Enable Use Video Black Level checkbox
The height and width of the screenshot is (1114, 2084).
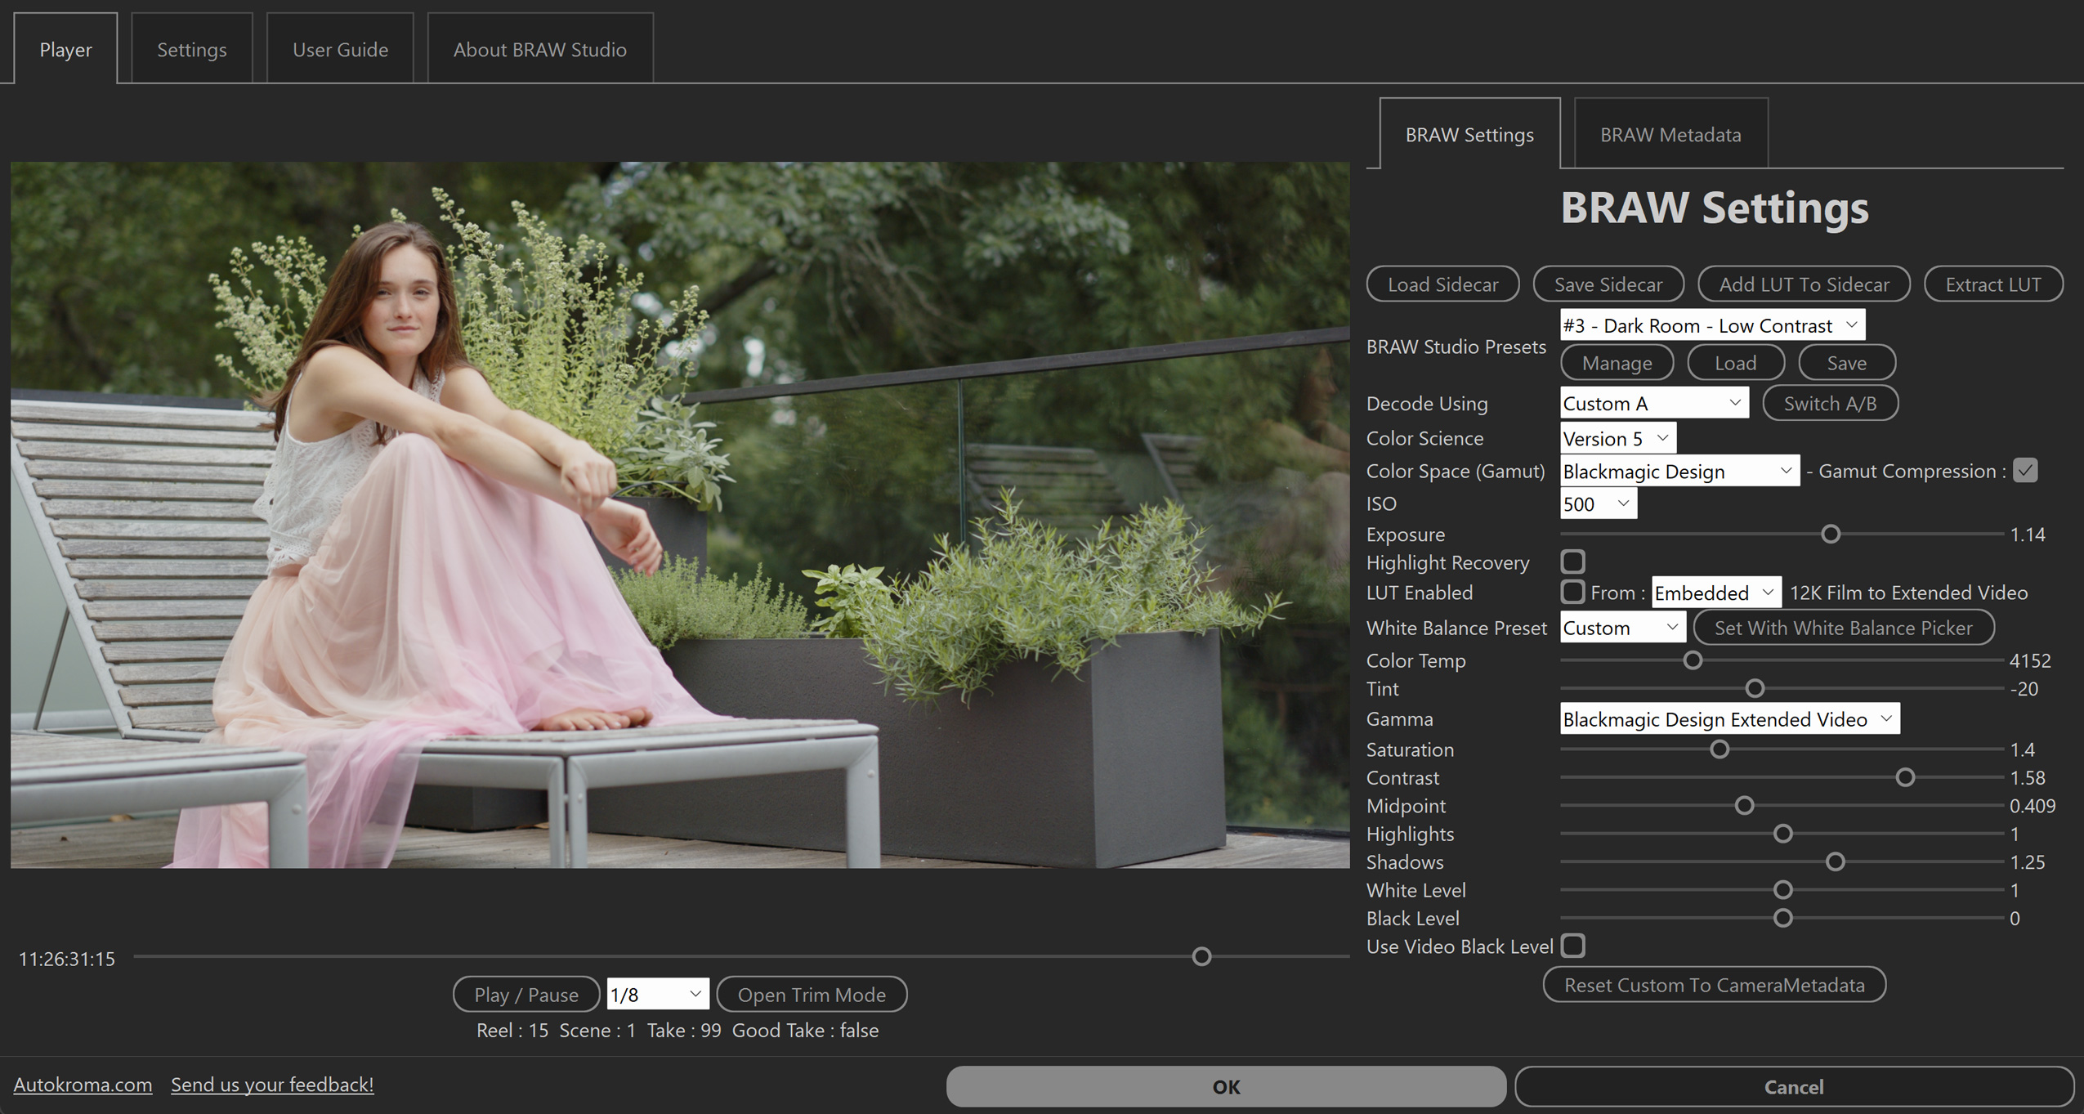pyautogui.click(x=1572, y=946)
